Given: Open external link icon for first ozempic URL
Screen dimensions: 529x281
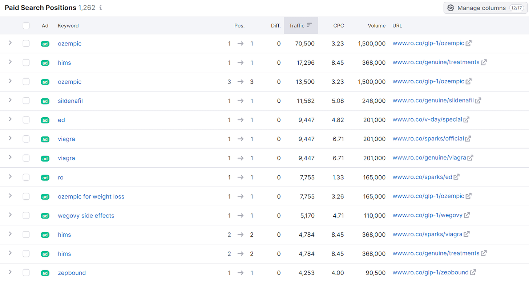Looking at the screenshot, I should (x=469, y=43).
